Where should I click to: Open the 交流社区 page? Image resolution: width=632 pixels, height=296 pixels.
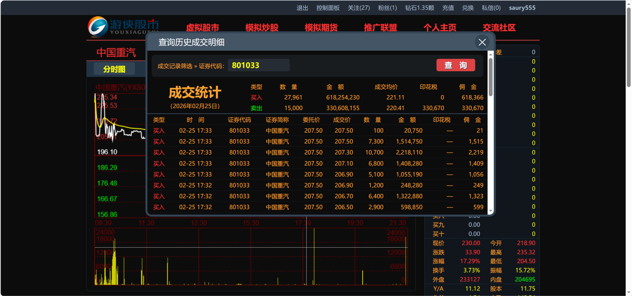499,28
